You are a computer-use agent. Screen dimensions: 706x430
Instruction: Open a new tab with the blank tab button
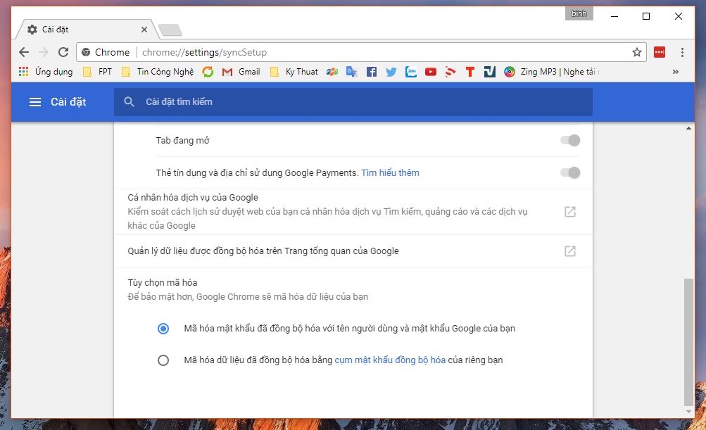click(x=170, y=30)
